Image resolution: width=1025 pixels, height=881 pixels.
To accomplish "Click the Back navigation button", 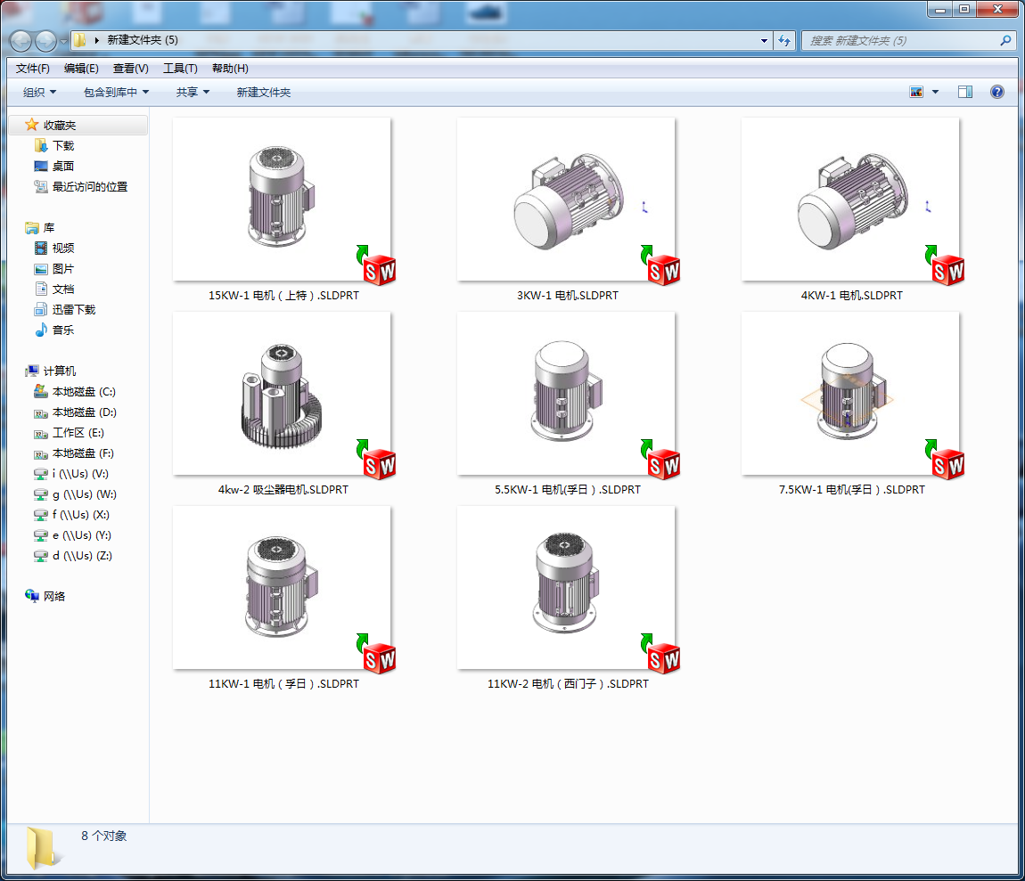I will [20, 41].
